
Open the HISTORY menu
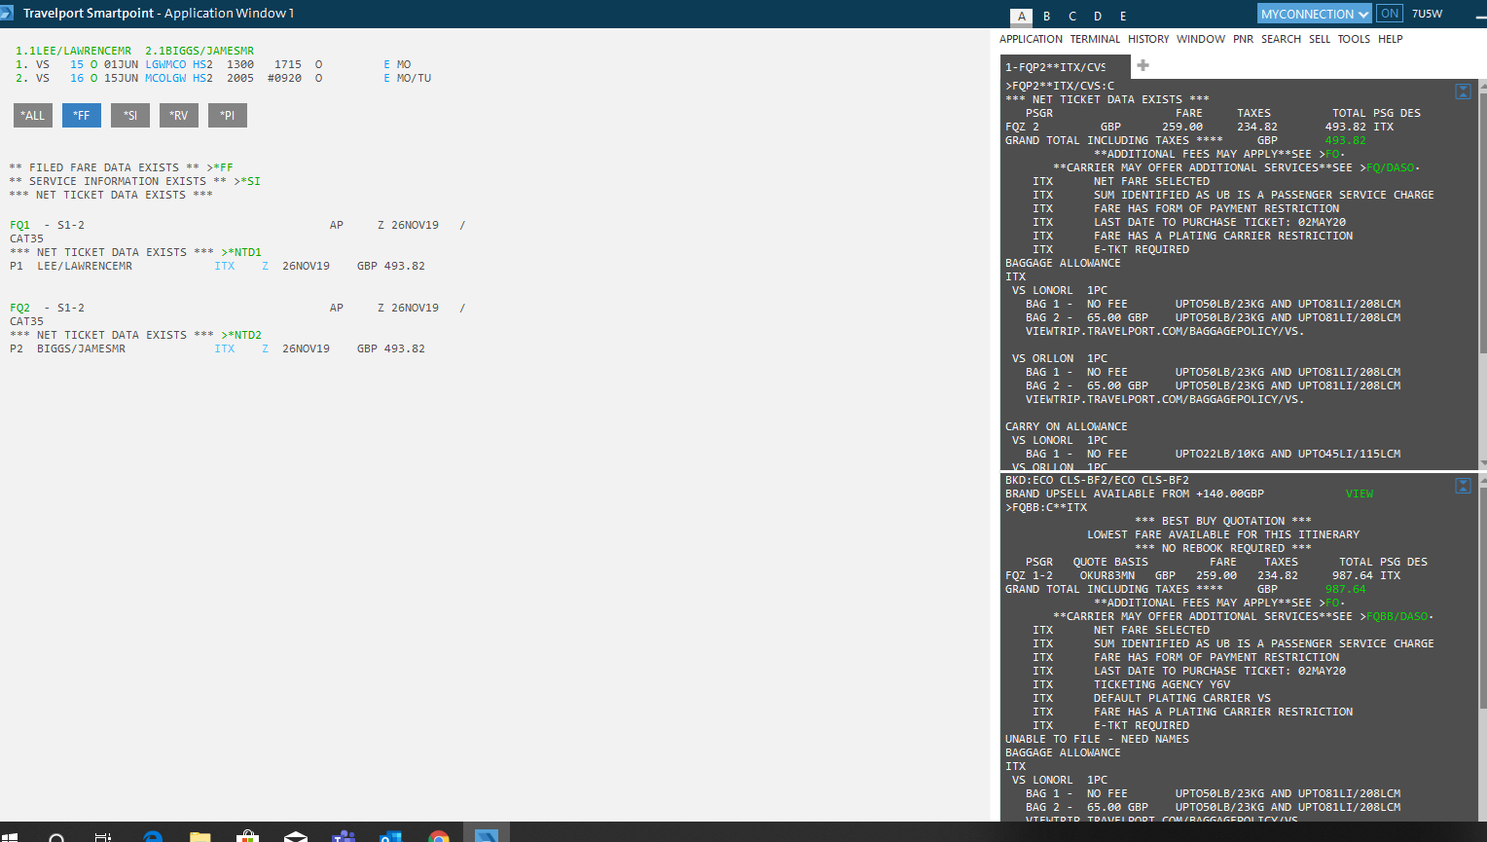click(x=1148, y=39)
